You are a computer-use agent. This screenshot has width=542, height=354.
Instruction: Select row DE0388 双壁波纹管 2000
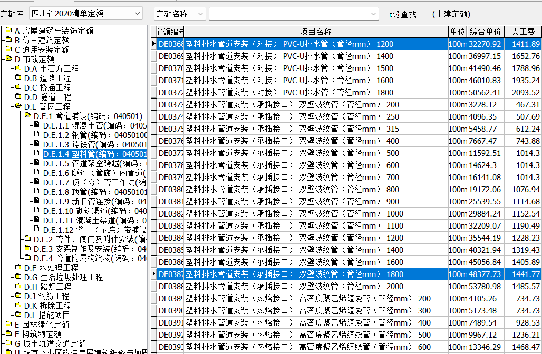pyautogui.click(x=349, y=287)
